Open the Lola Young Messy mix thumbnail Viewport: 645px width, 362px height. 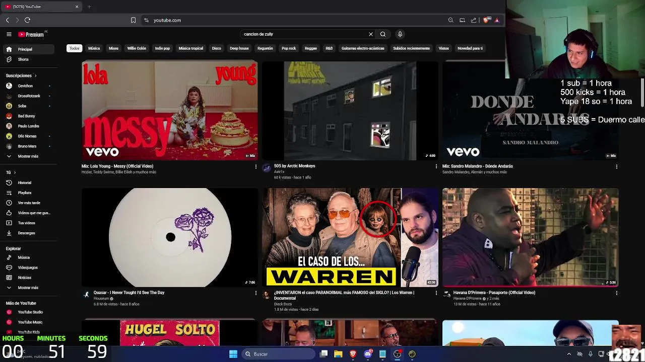pos(170,111)
